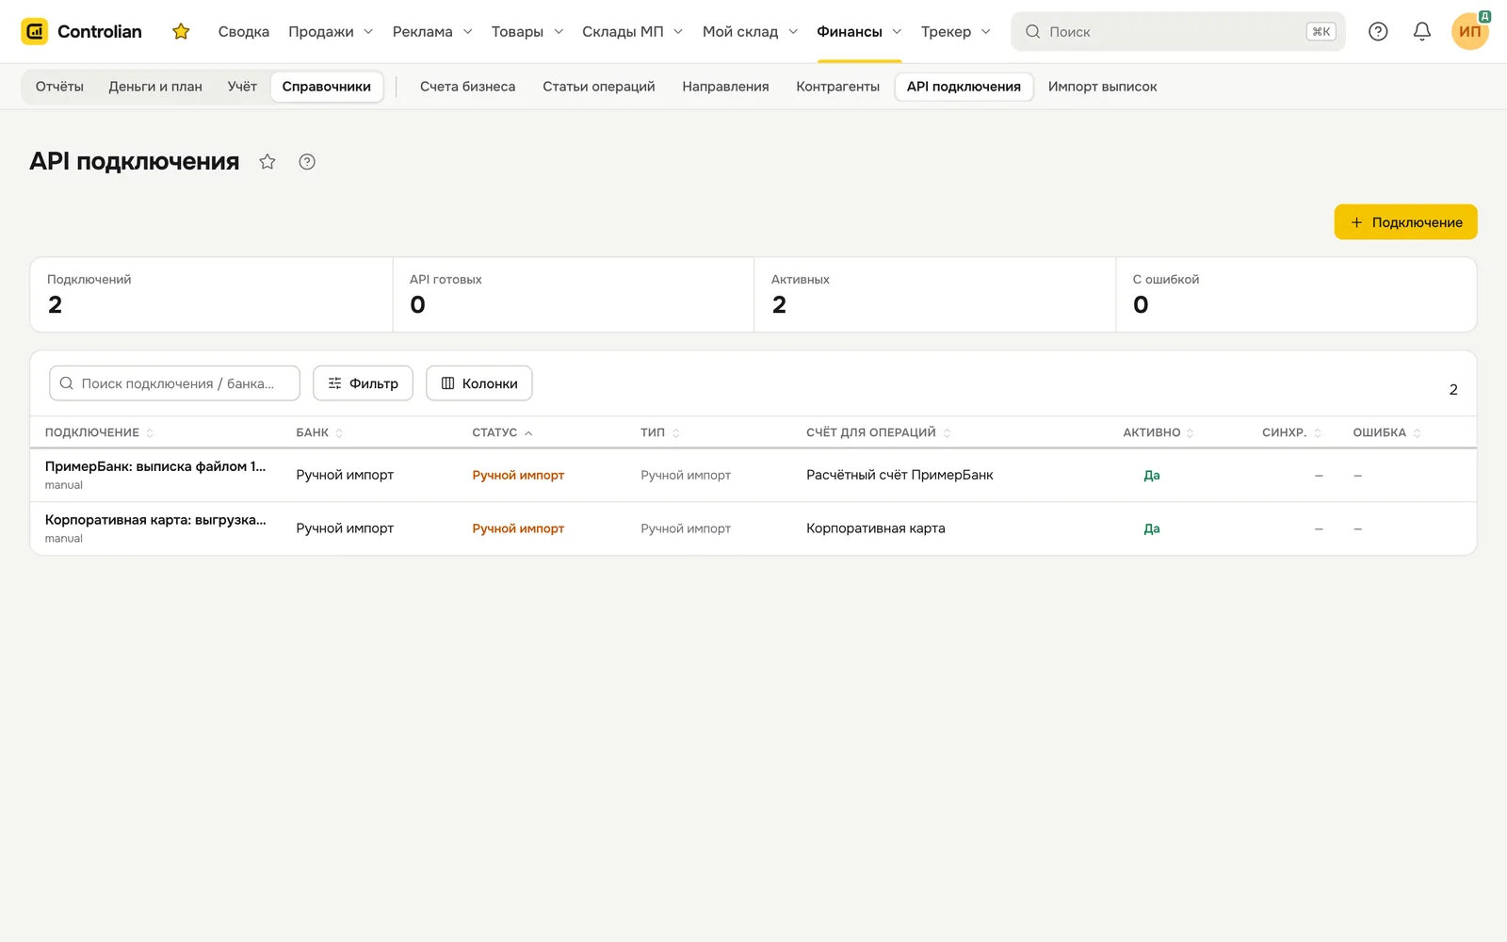This screenshot has width=1507, height=942.
Task: Sort by Счёт для операций column
Action: [x=879, y=432]
